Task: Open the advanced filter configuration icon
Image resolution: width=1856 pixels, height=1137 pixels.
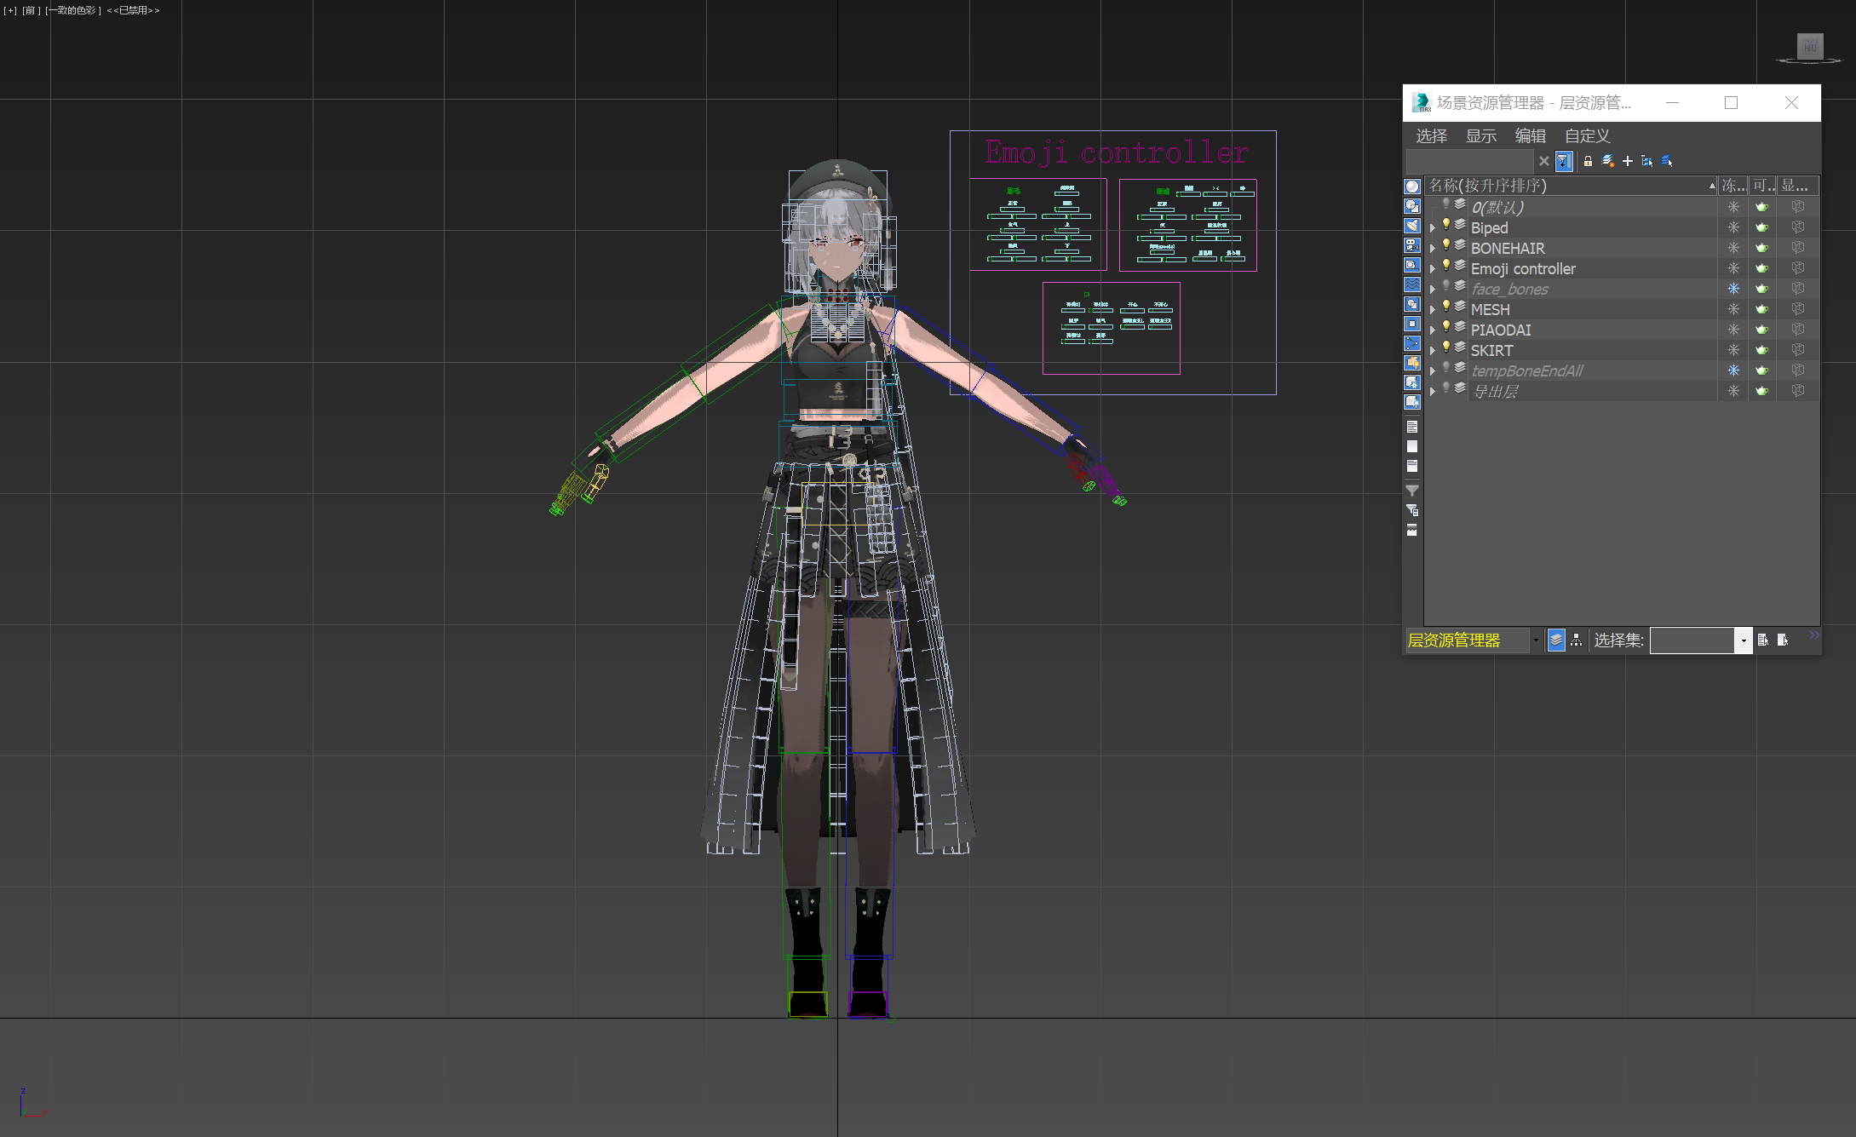Action: pyautogui.click(x=1412, y=510)
